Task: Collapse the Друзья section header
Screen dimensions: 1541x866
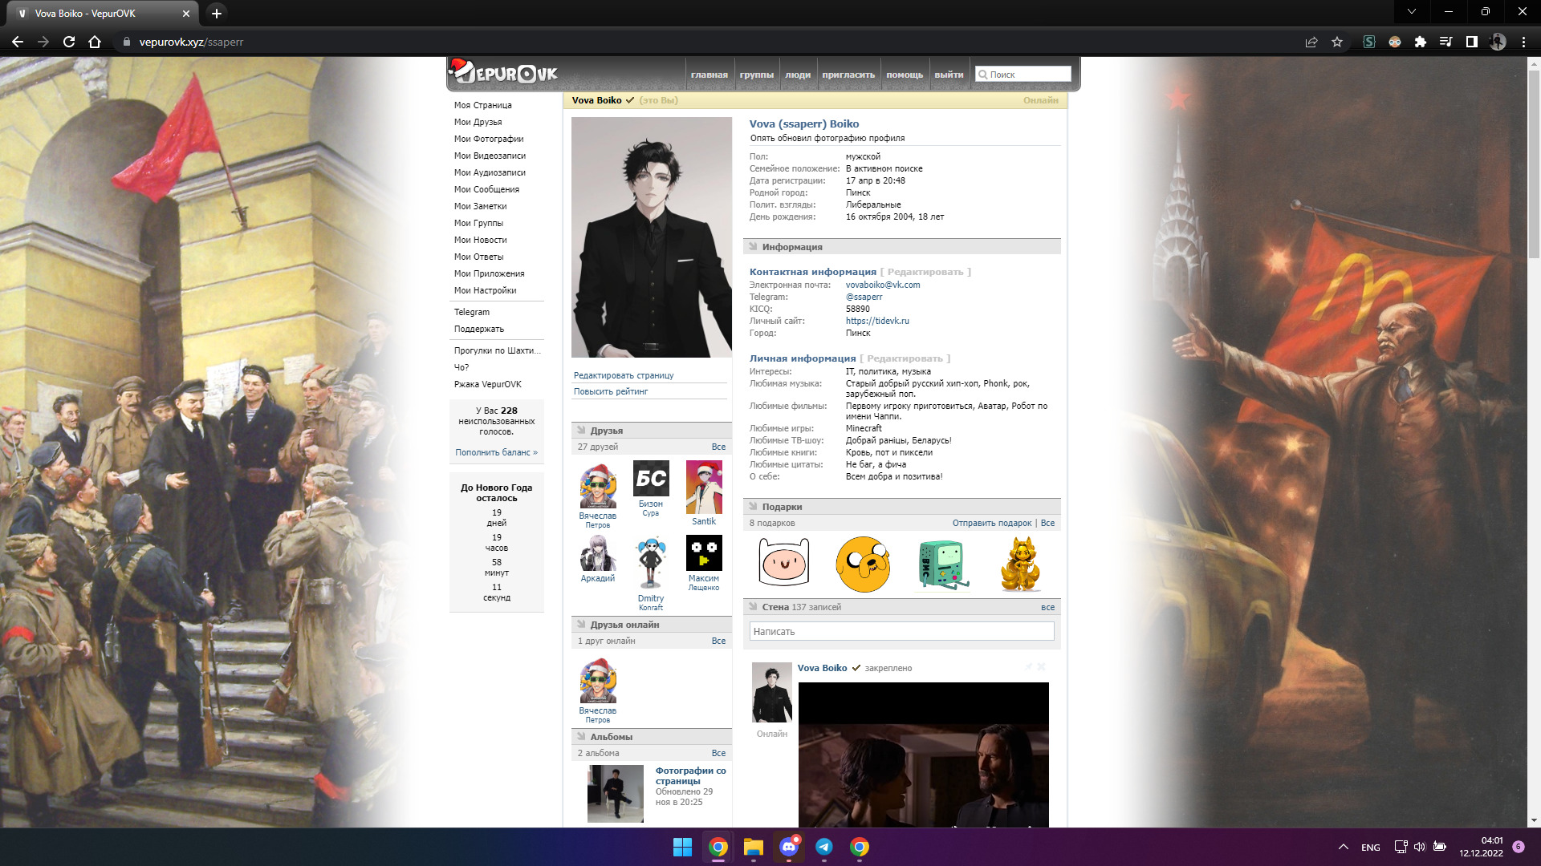Action: [651, 431]
